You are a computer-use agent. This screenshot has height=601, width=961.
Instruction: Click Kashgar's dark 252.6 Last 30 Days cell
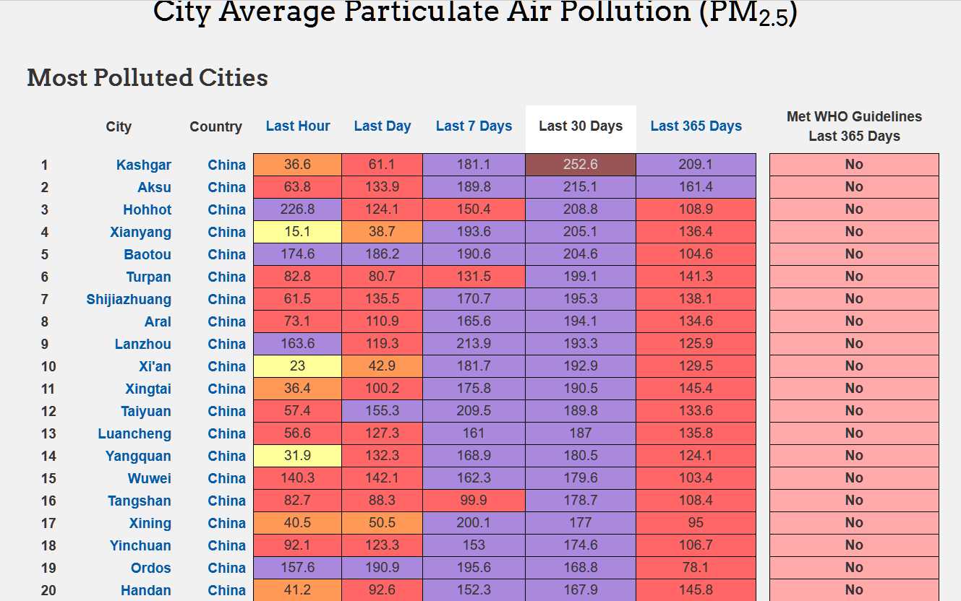(581, 165)
